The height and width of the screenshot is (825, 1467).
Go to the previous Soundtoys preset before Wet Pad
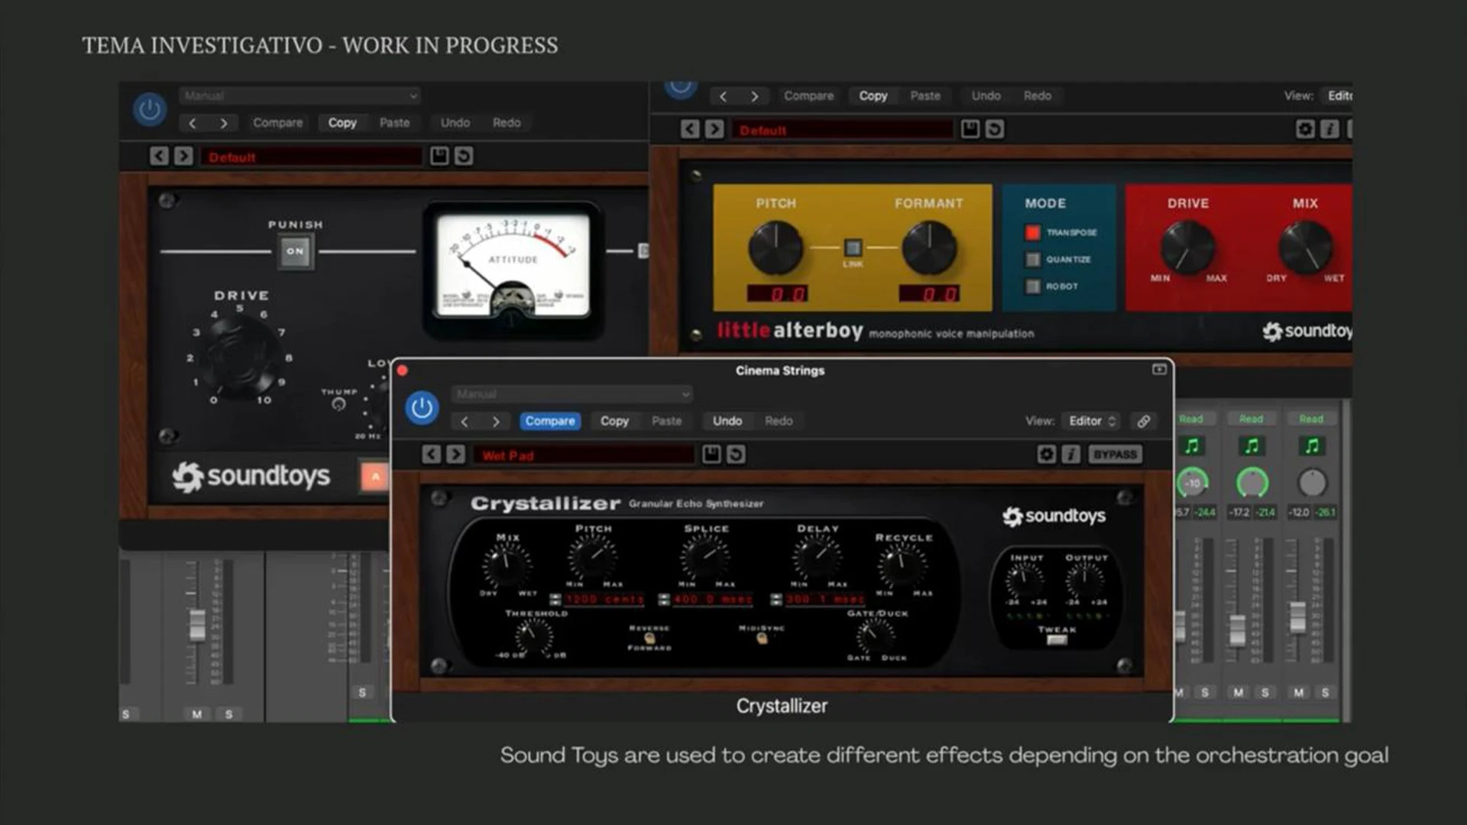[431, 455]
